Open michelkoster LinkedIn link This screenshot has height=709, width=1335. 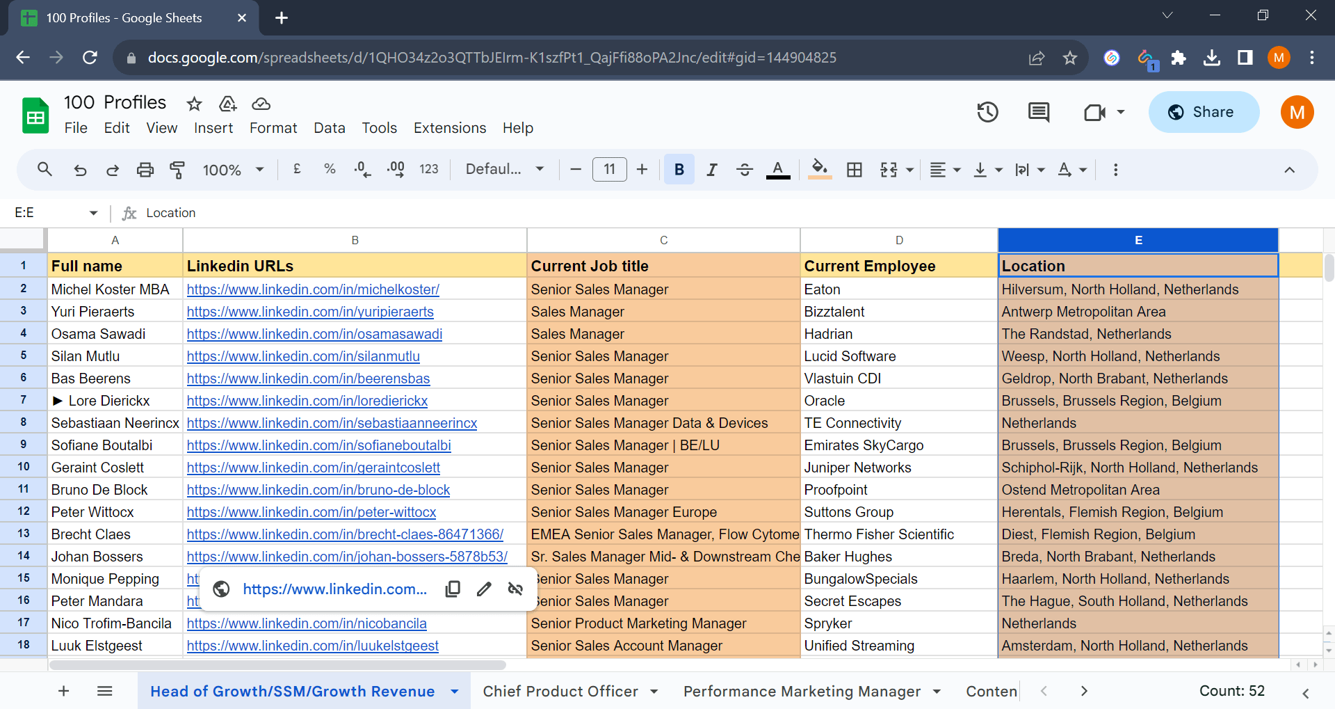coord(313,289)
